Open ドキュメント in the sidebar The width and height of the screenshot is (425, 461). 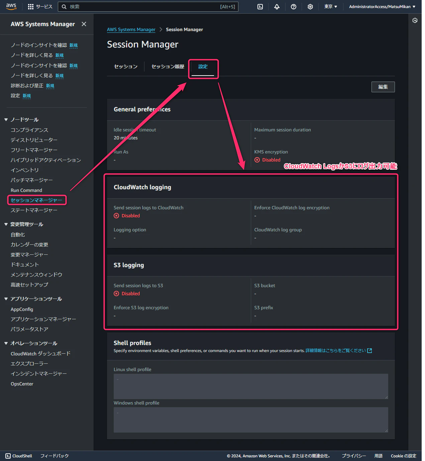click(x=25, y=265)
